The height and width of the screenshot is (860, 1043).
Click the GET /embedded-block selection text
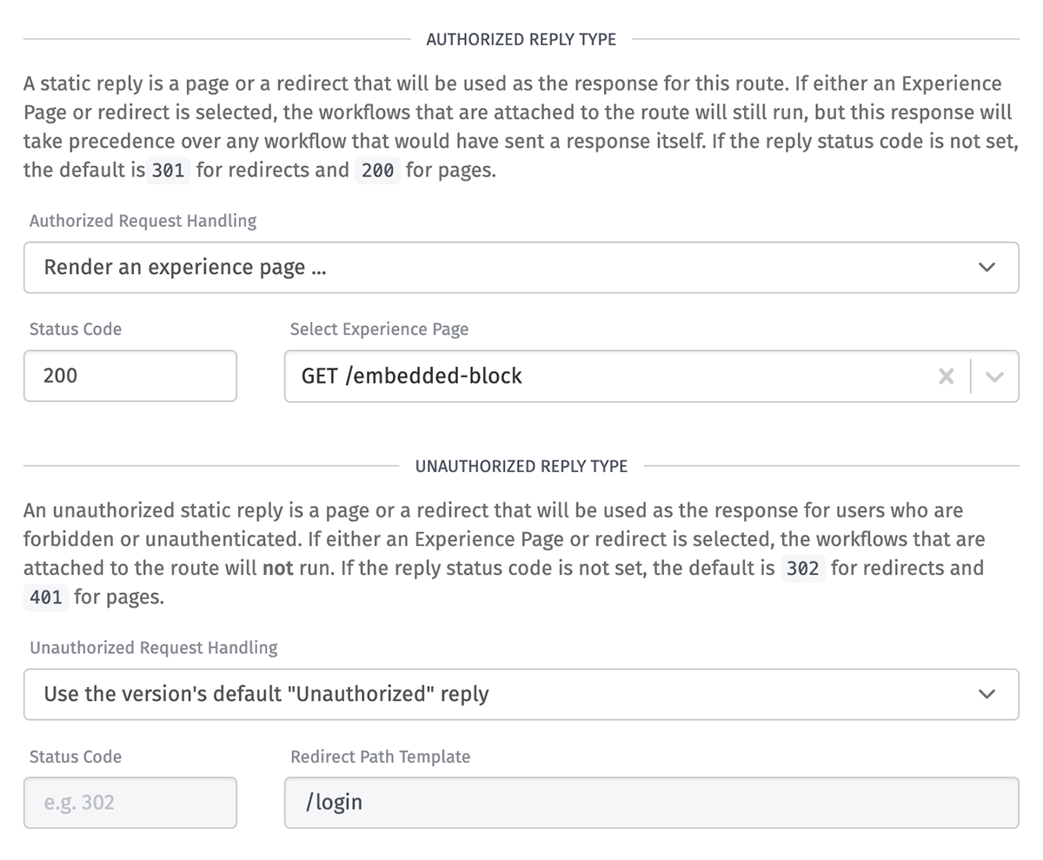click(412, 376)
